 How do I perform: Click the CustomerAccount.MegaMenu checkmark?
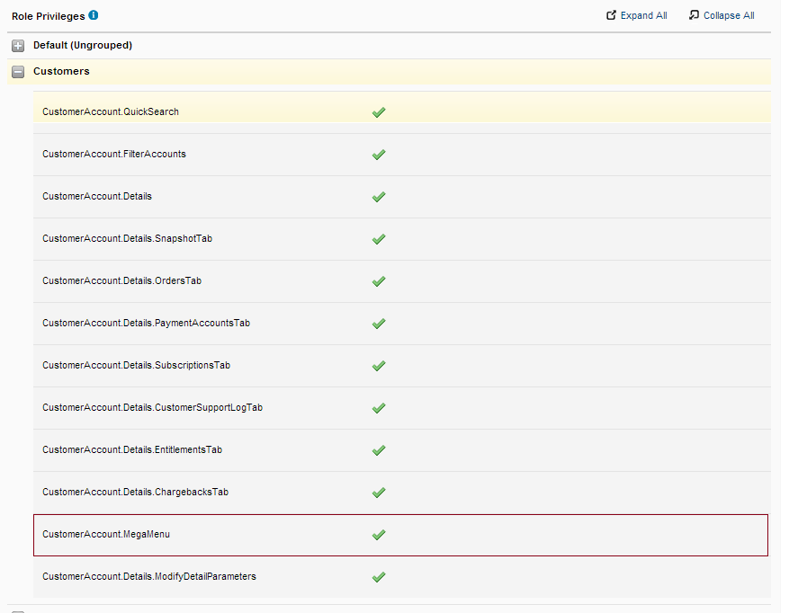379,535
